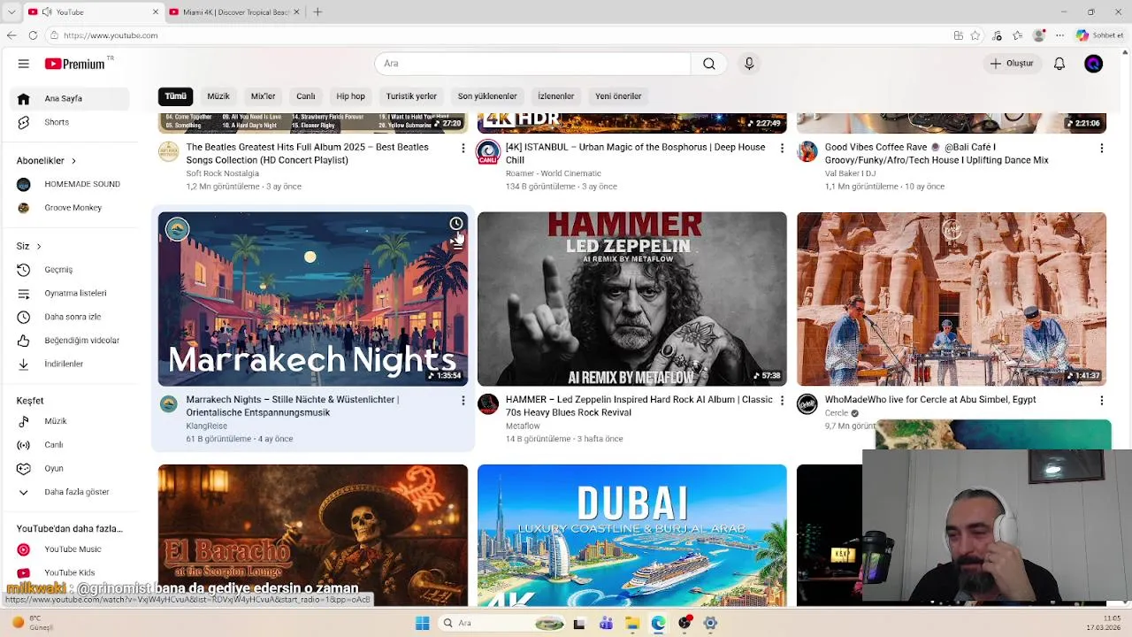1132x637 pixels.
Task: Open the Windows Start menu
Action: click(x=423, y=624)
